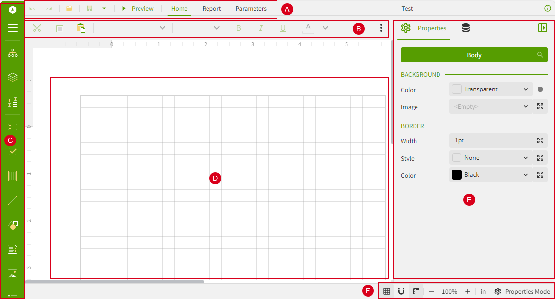
Task: Open the report explorer tree icon
Action: pos(13,53)
